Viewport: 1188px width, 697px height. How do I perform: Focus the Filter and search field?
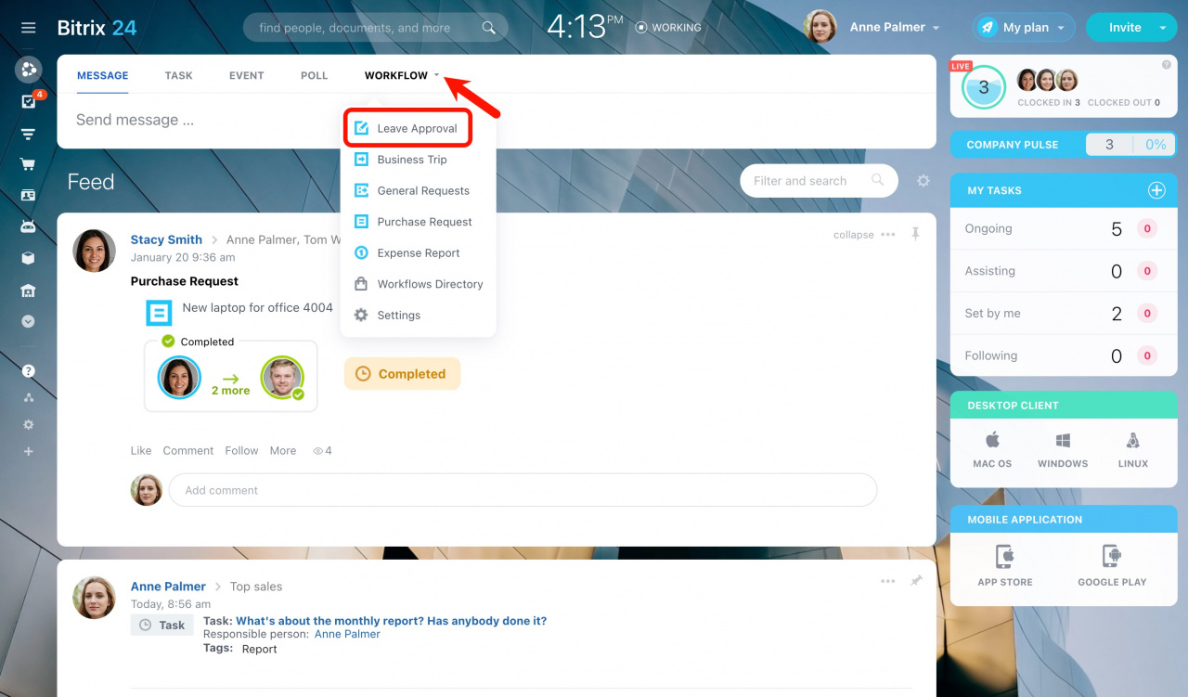[x=819, y=181]
